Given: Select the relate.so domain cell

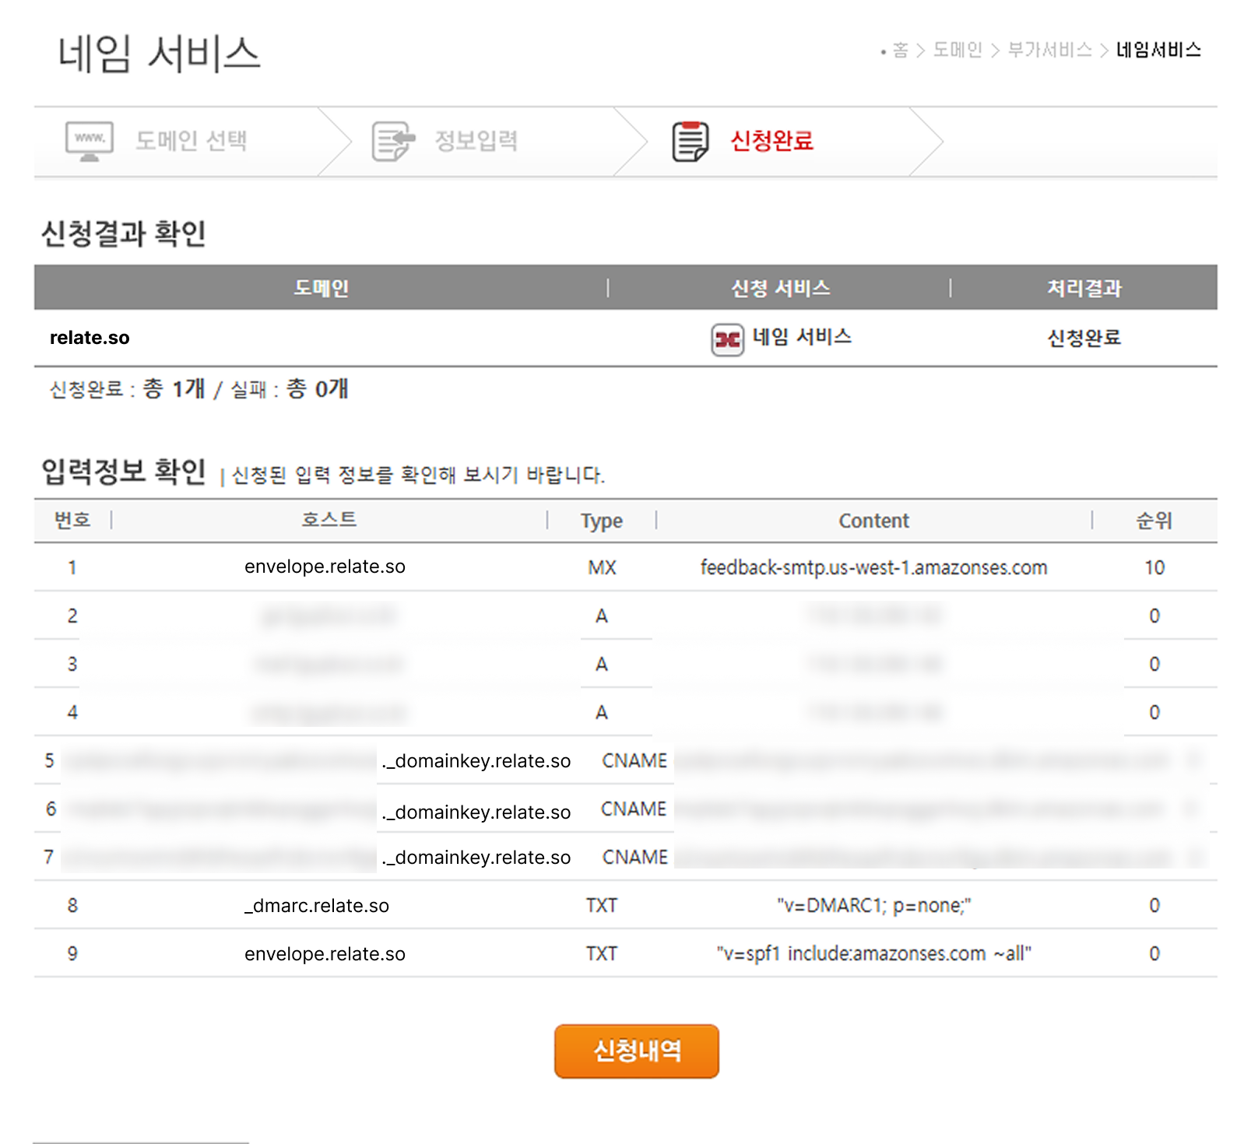Looking at the screenshot, I should [x=90, y=338].
